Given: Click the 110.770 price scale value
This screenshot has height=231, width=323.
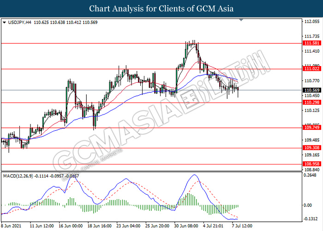Looking at the screenshot, I should (x=312, y=81).
